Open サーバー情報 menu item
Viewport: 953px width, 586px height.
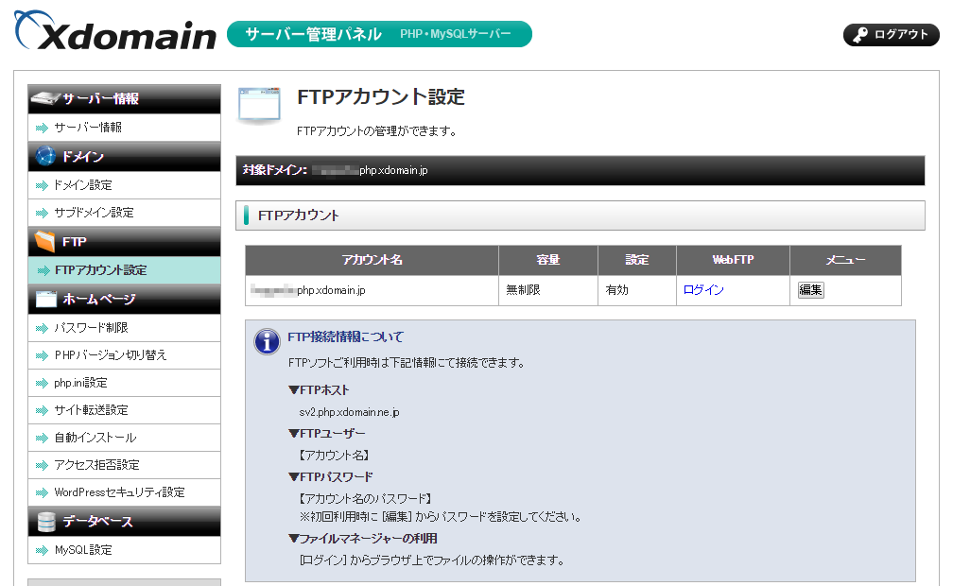pyautogui.click(x=124, y=128)
